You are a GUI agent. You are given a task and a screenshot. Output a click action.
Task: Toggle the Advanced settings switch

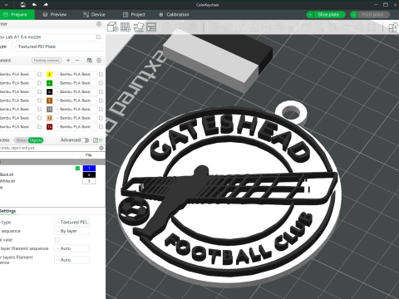pyautogui.click(x=85, y=140)
